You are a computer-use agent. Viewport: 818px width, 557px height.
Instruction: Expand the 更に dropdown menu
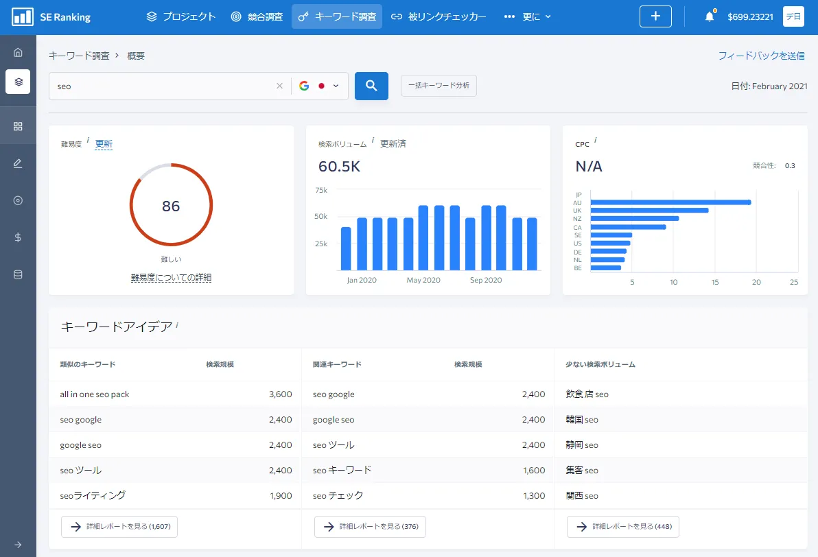[x=528, y=16]
